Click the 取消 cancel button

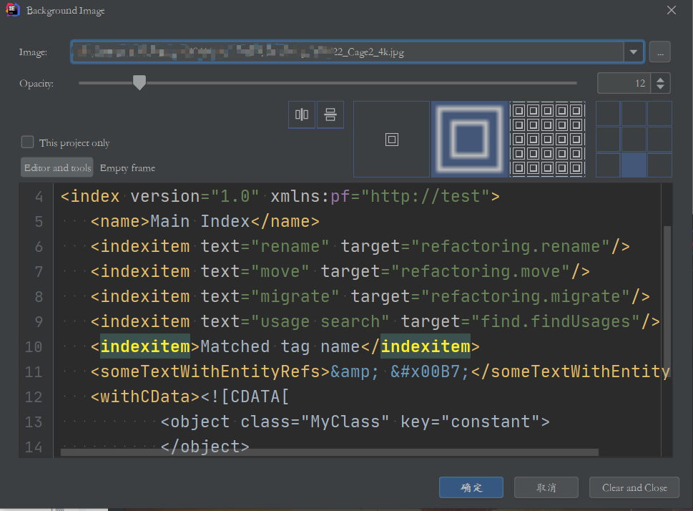pyautogui.click(x=546, y=487)
